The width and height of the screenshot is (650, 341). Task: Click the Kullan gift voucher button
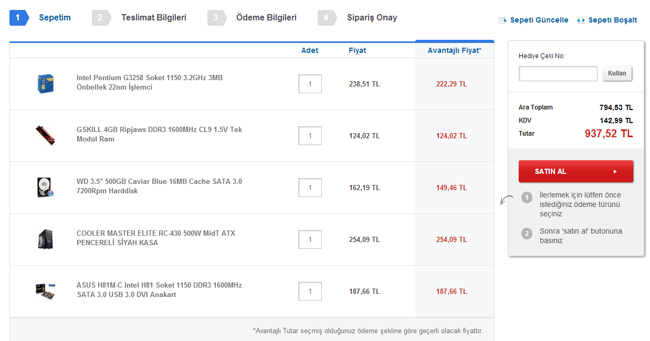click(x=617, y=73)
